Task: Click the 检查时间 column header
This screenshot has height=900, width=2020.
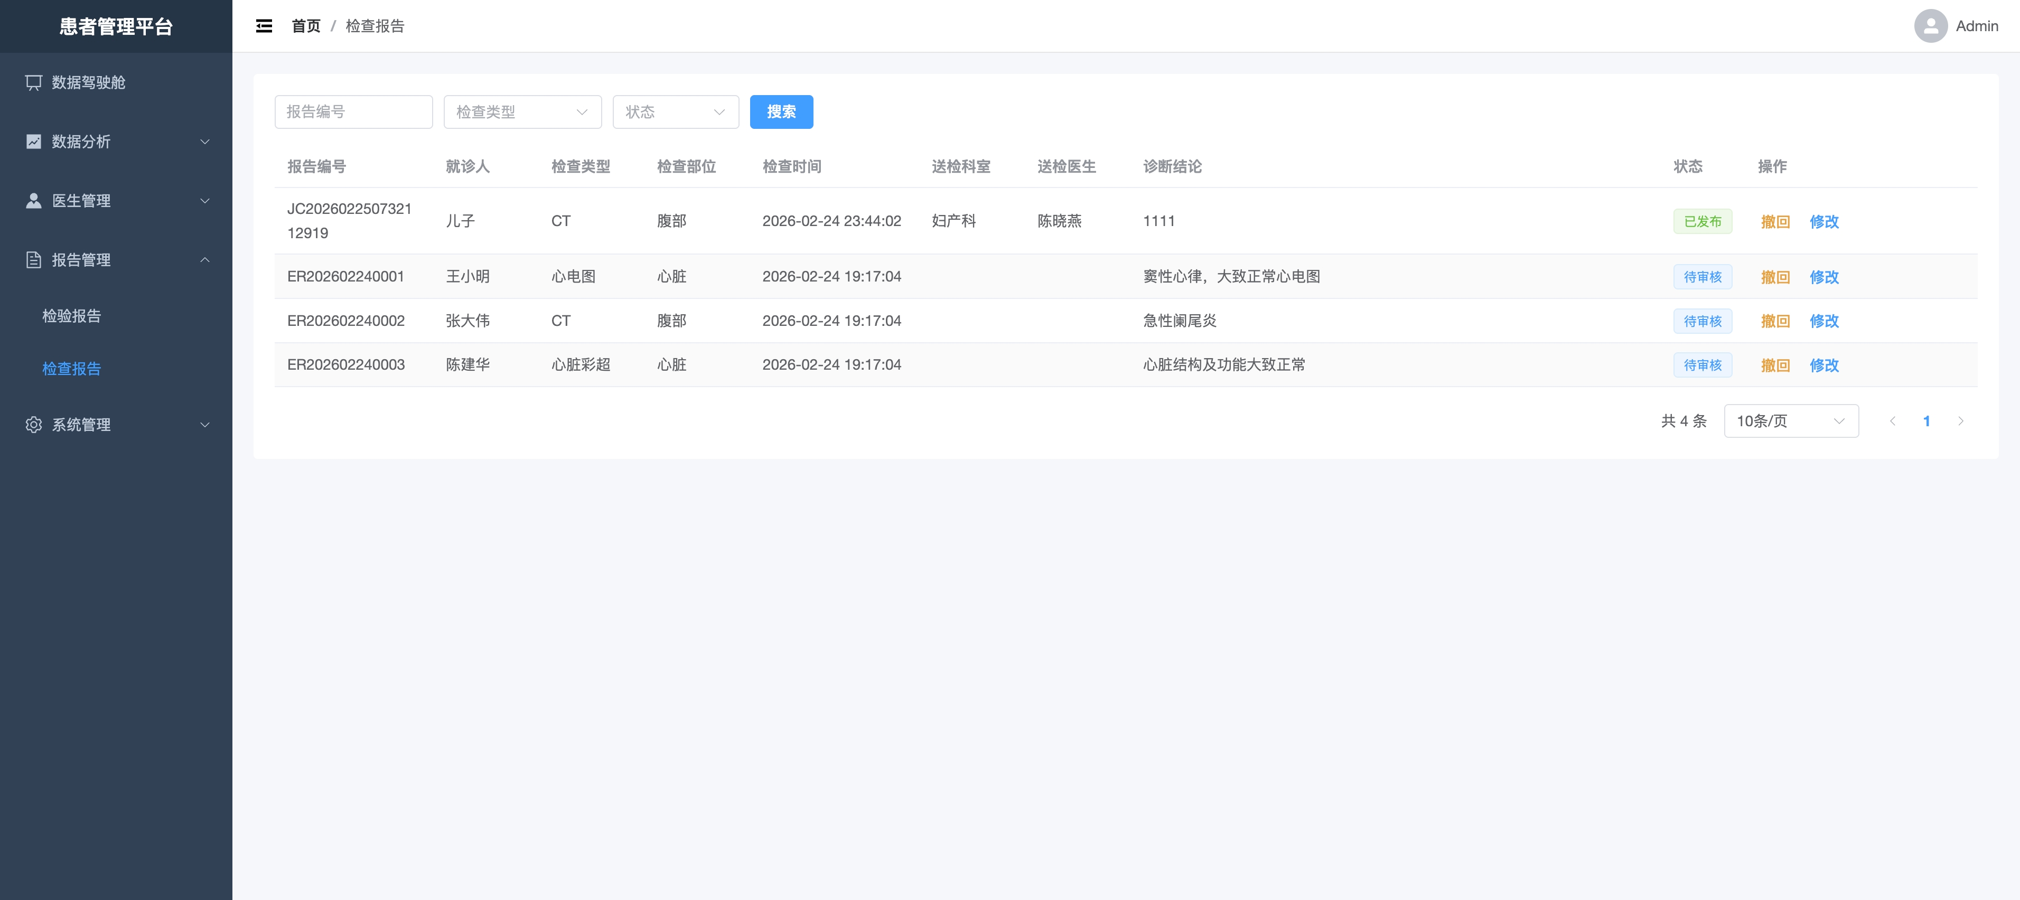Action: coord(792,166)
